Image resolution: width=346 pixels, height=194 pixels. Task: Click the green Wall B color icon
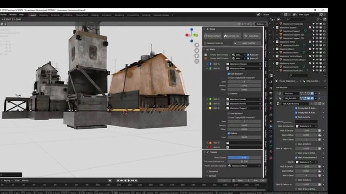click(210, 68)
